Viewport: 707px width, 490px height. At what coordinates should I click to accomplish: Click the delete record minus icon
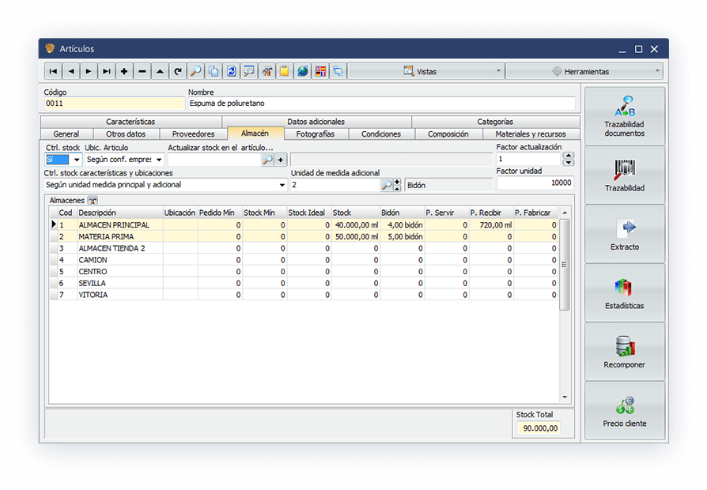pos(142,71)
